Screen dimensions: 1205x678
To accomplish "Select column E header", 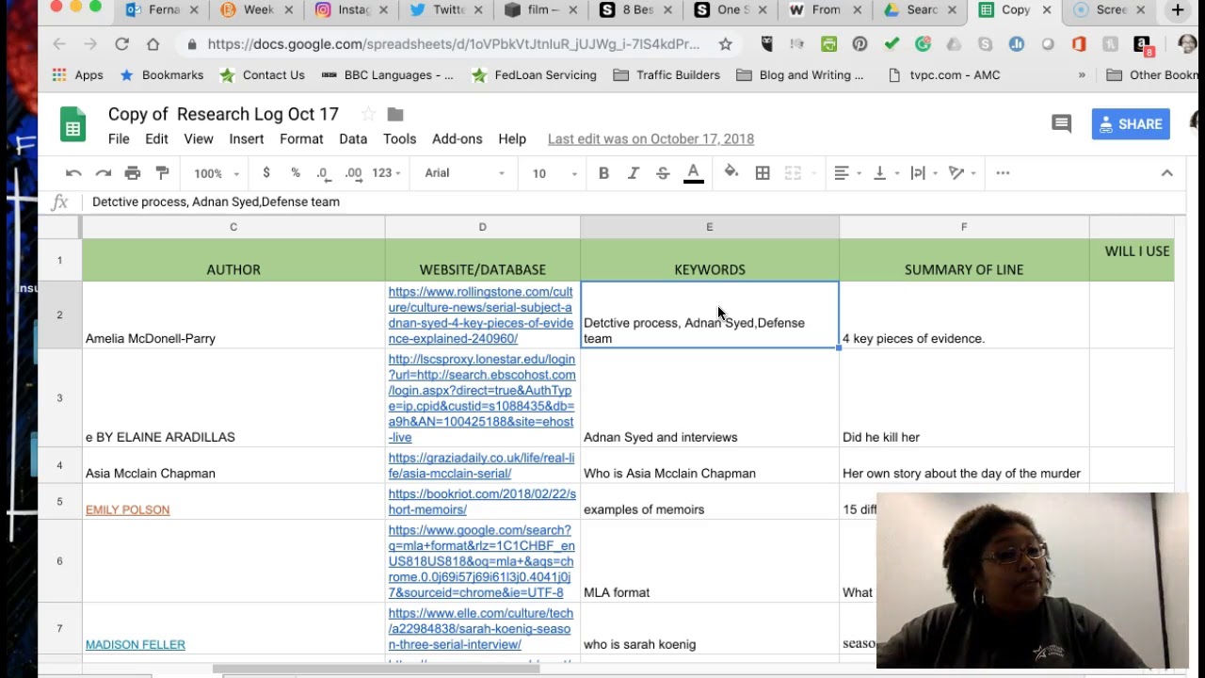I will [x=709, y=227].
